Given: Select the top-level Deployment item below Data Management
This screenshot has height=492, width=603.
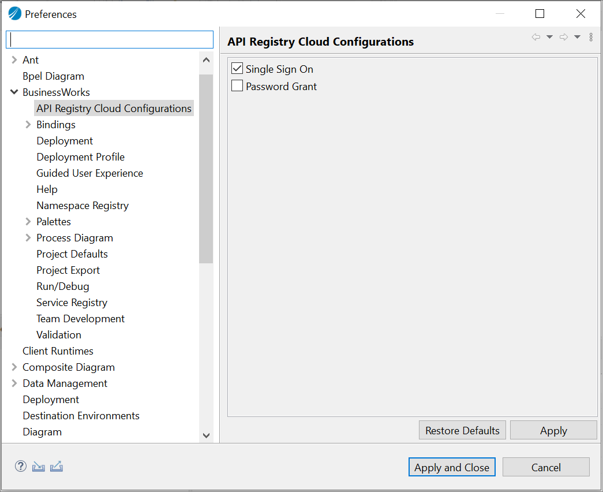Looking at the screenshot, I should (x=51, y=400).
